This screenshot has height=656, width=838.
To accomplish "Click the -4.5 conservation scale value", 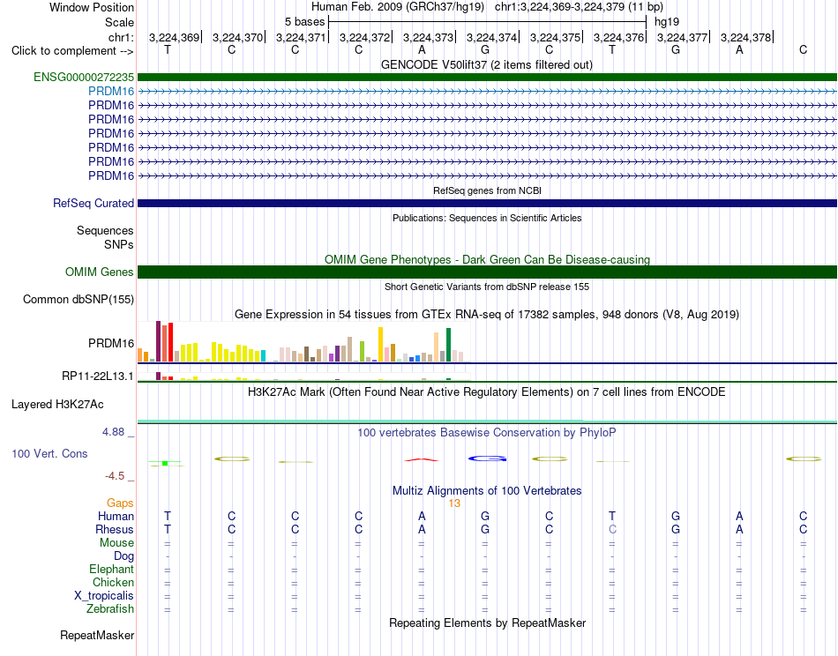I will [115, 476].
